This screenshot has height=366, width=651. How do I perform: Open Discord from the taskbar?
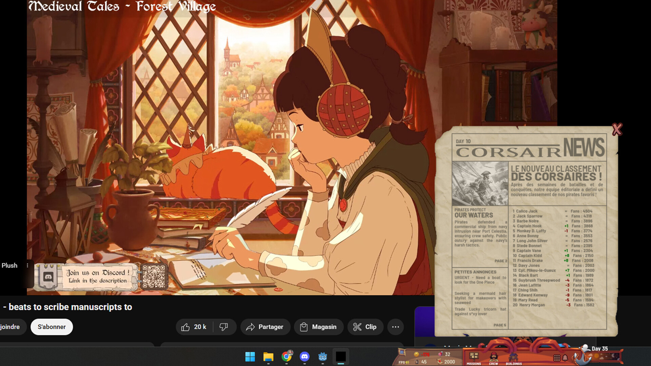click(x=305, y=357)
